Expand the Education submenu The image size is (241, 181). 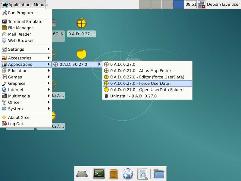point(26,71)
